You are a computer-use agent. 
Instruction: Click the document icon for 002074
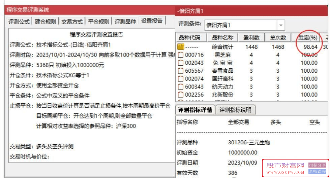[181, 79]
